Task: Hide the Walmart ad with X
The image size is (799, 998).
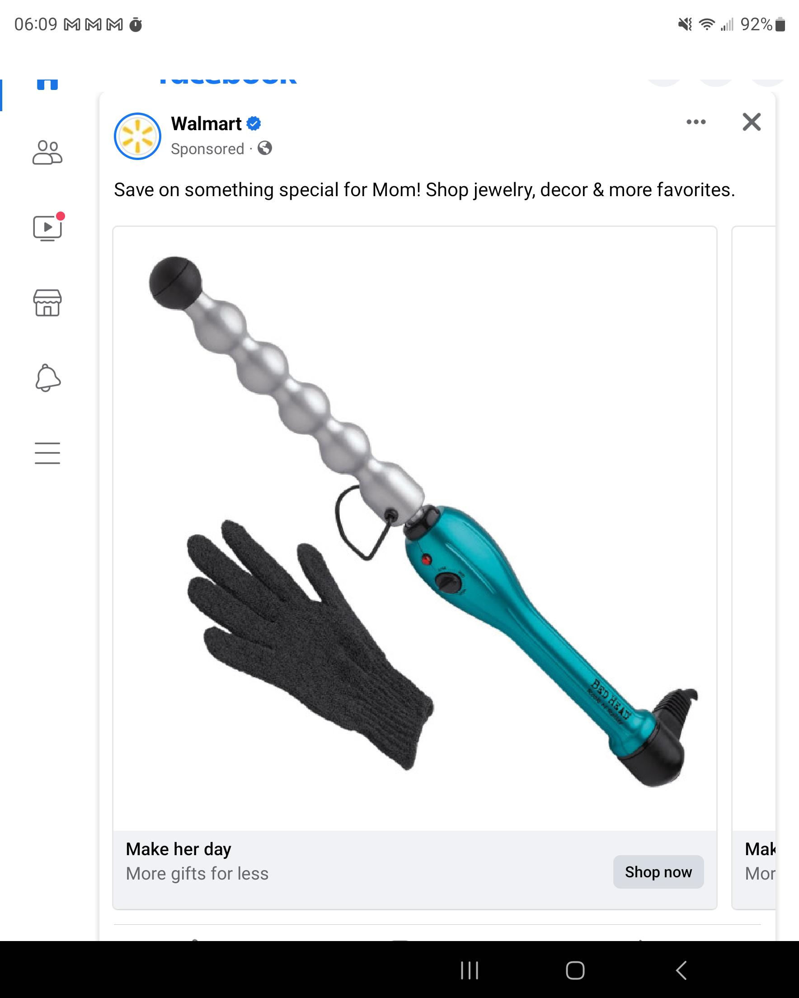Action: click(751, 122)
